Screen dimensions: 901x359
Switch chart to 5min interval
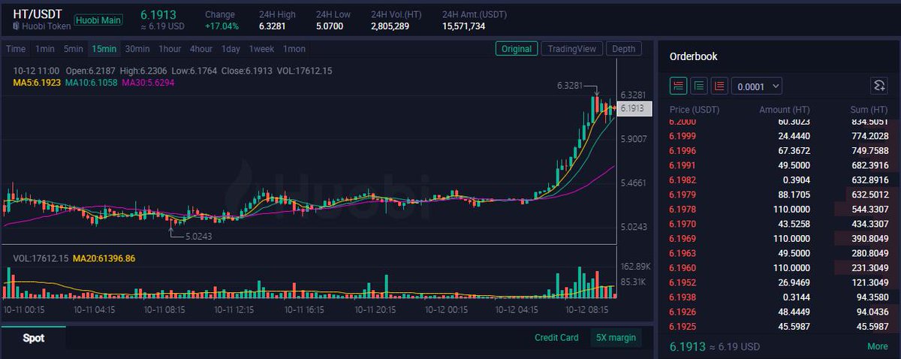click(x=74, y=49)
